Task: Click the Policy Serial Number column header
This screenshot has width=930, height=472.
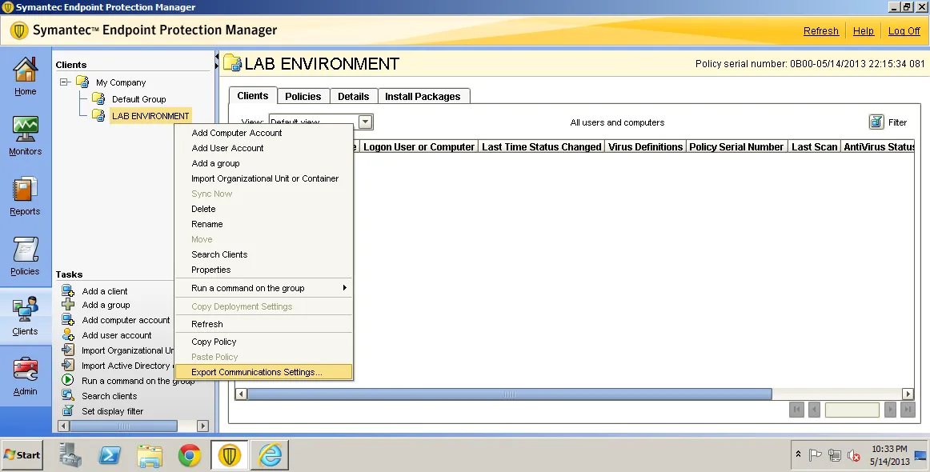Action: 736,146
